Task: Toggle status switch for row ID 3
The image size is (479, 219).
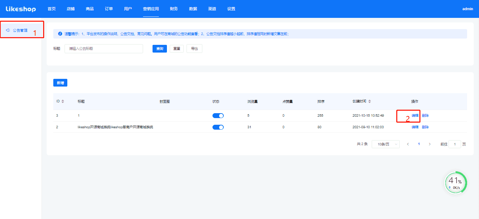Action: [218, 116]
